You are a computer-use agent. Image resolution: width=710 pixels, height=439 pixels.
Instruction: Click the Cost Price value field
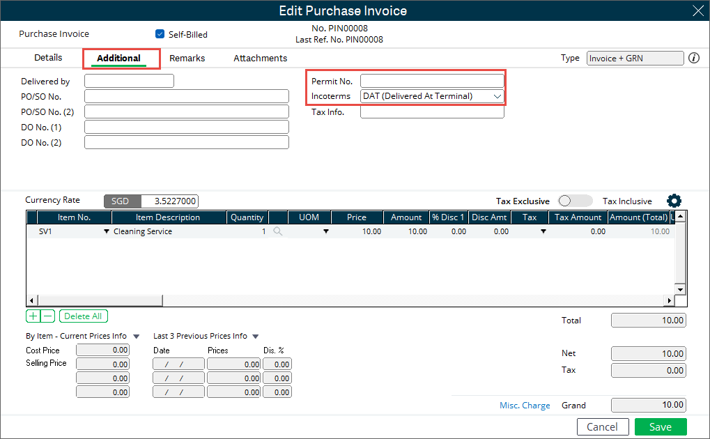click(x=103, y=350)
